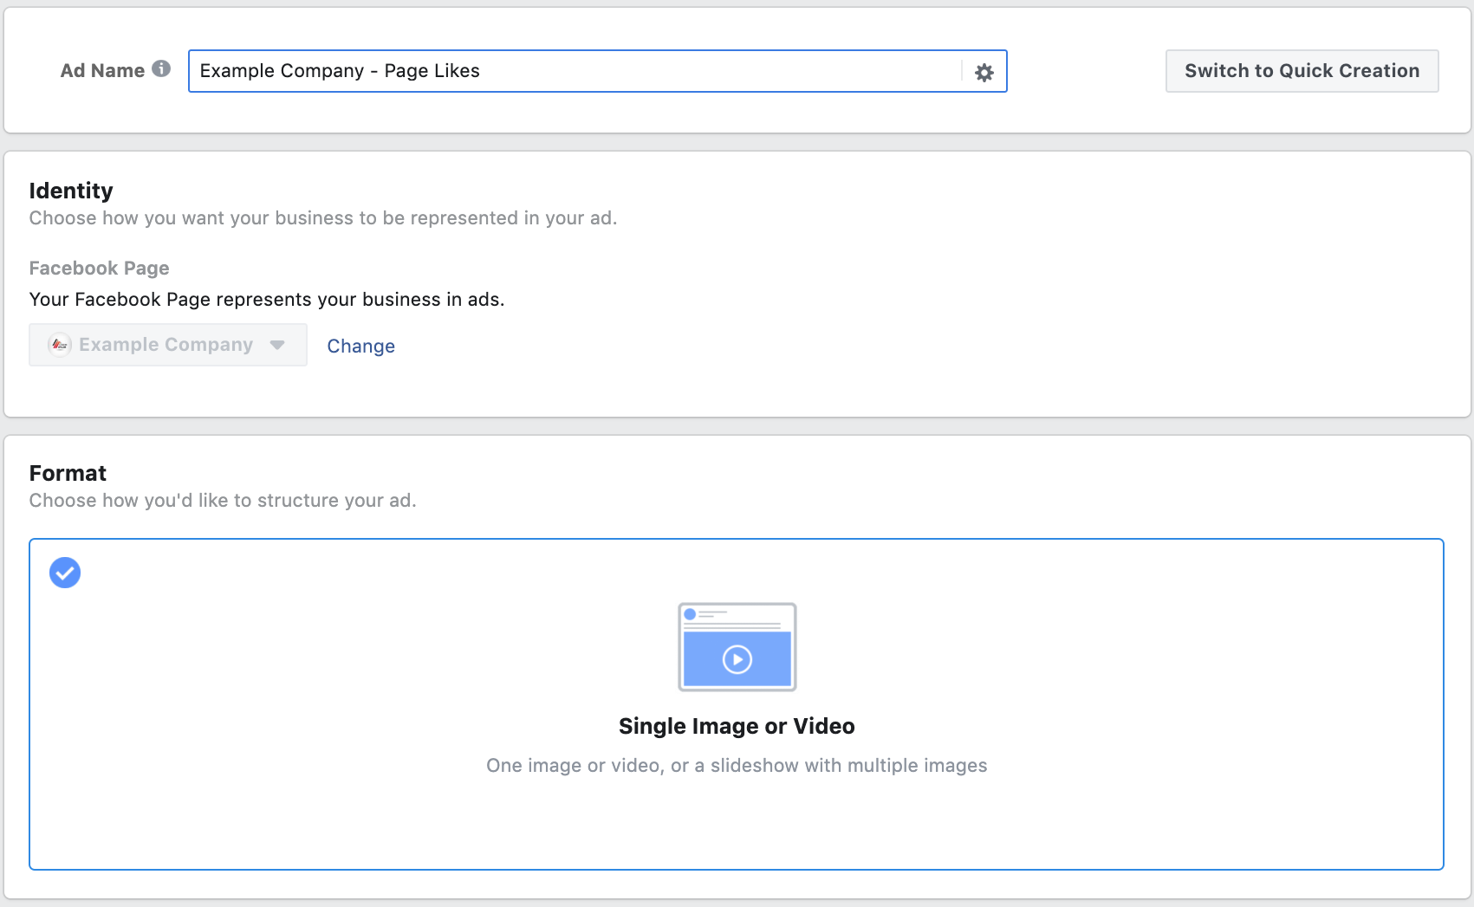
Task: Click the blue checkmark on the format card
Action: pos(64,572)
